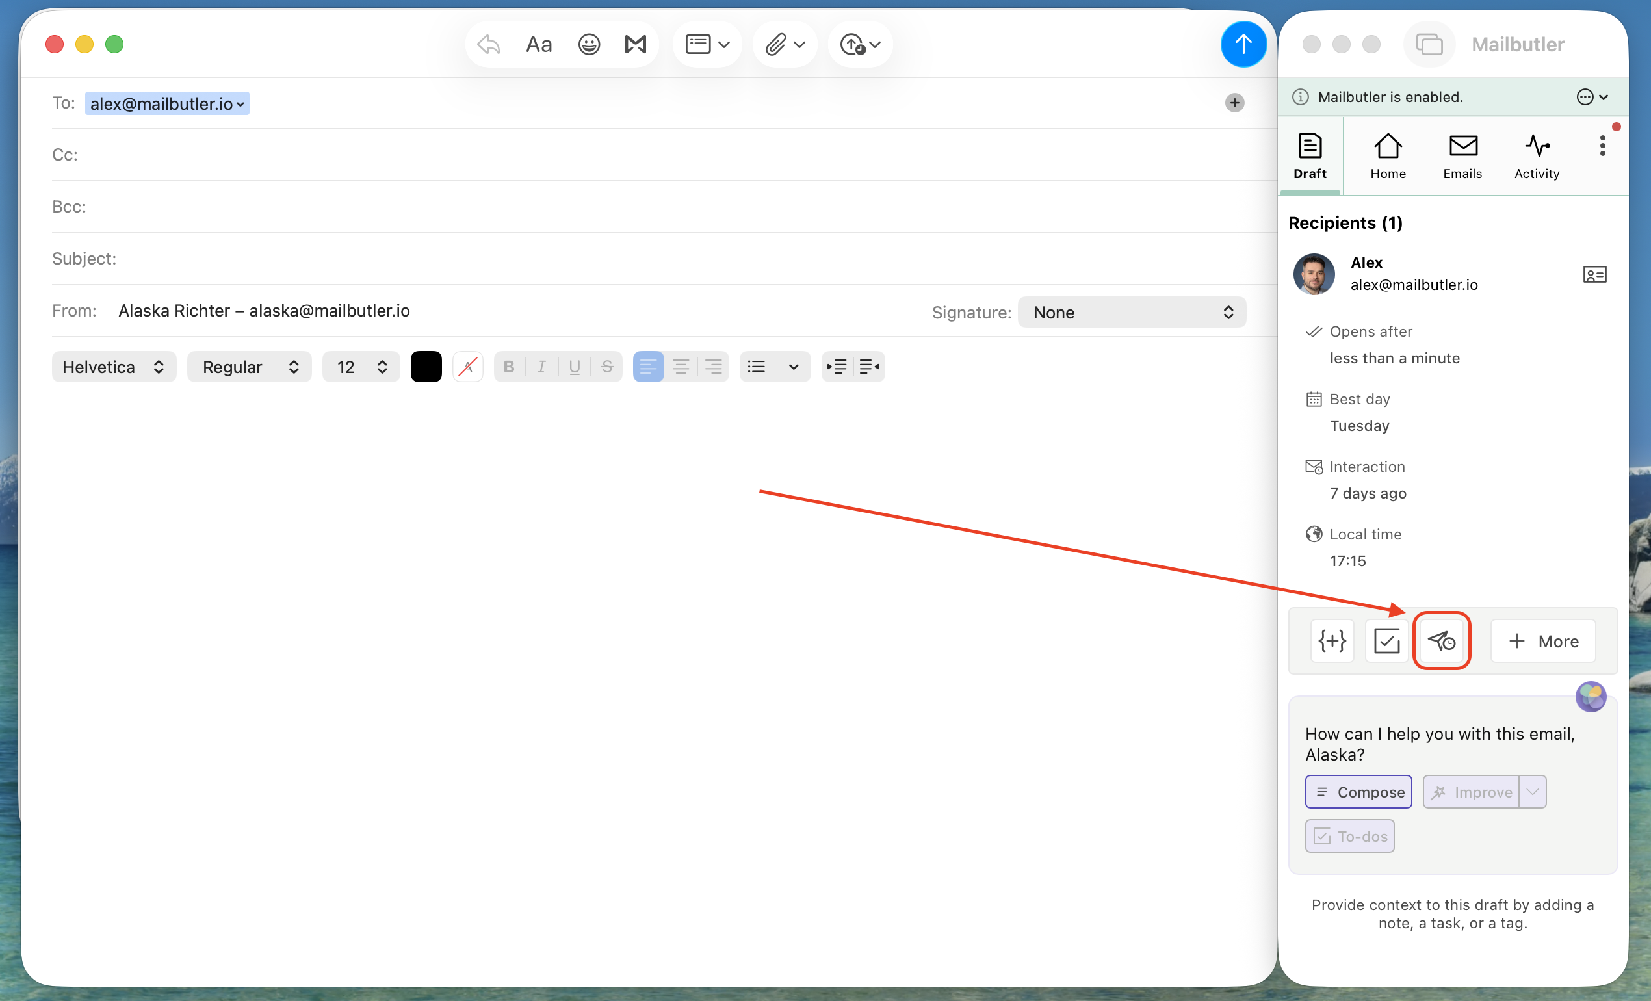Add a contact with the plus button
Viewport: 1651px width, 1001px height.
[1234, 103]
